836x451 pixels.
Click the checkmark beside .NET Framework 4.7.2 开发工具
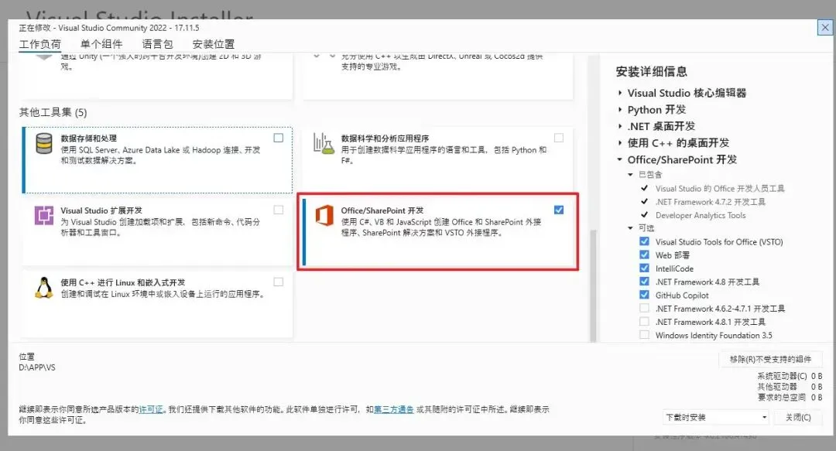tap(645, 201)
